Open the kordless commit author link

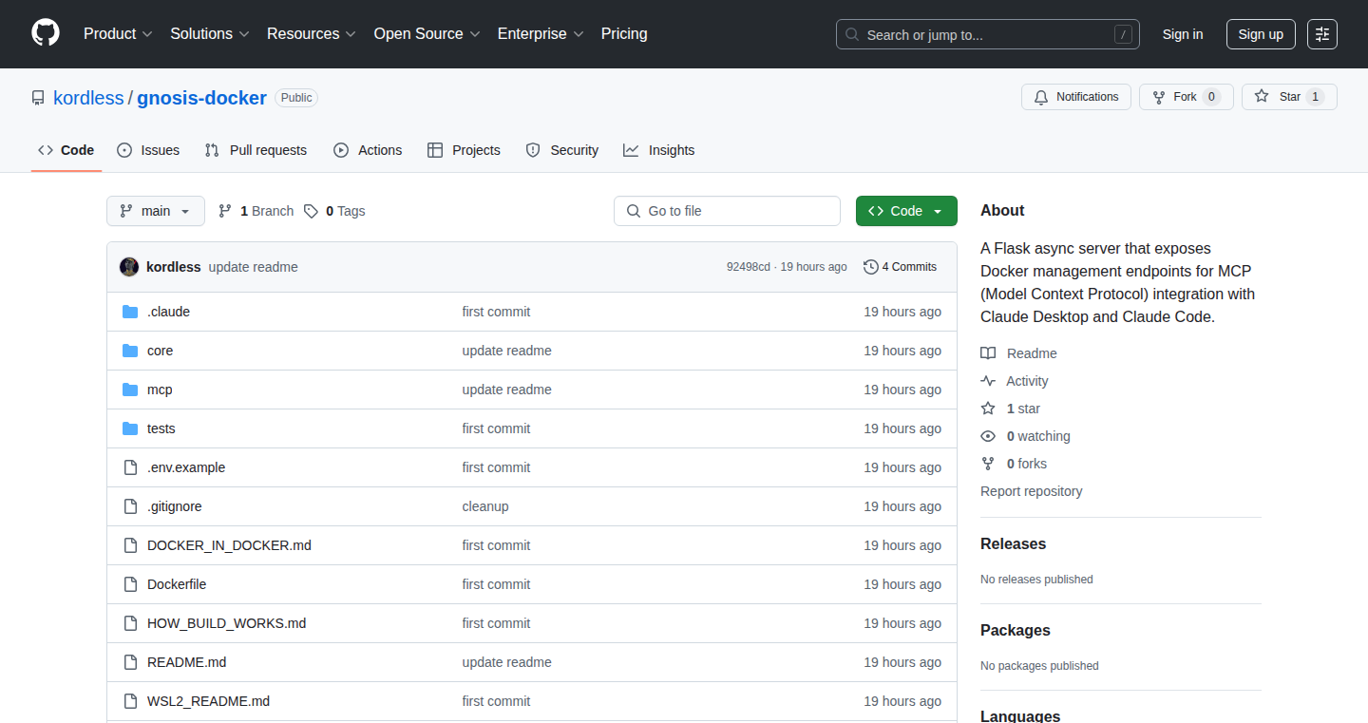pyautogui.click(x=173, y=267)
